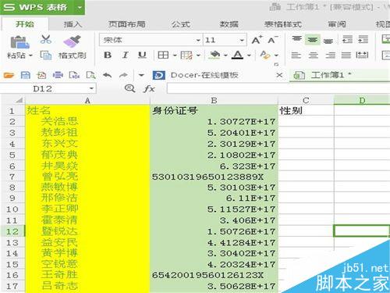The image size is (390, 293).
Task: Click the Cut scissors icon
Action: (x=46, y=40)
